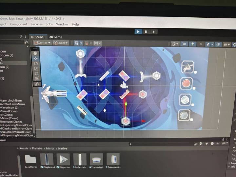
Task: Open the Local handle rotation dropdown
Action: pos(61,43)
